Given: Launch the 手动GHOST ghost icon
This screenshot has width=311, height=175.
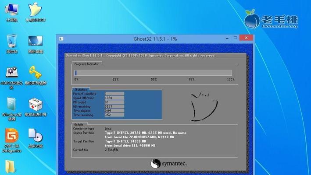Looking at the screenshot, I should coord(36,12).
